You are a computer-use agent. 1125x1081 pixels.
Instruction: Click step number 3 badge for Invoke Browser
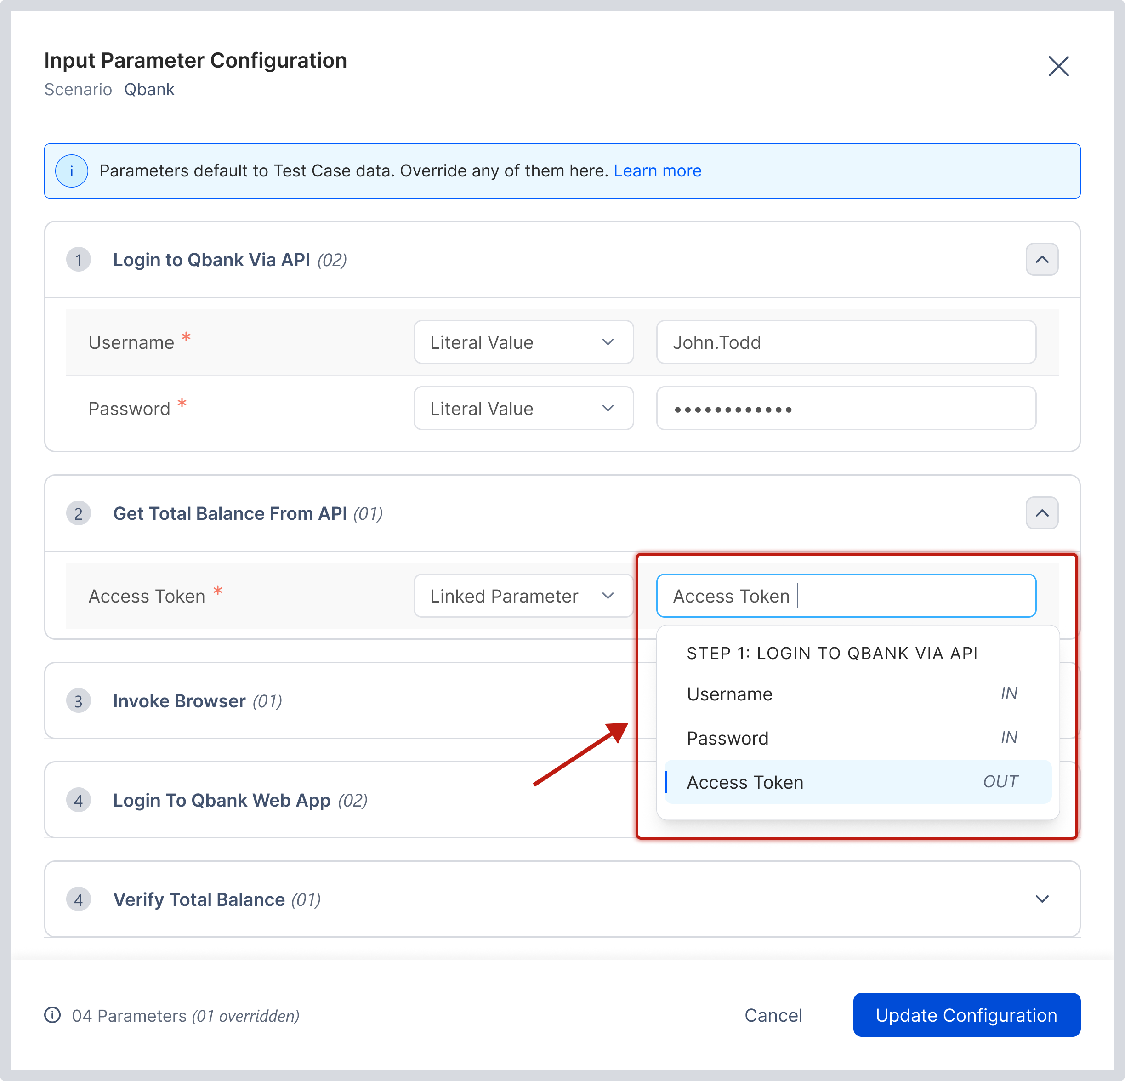coord(79,701)
